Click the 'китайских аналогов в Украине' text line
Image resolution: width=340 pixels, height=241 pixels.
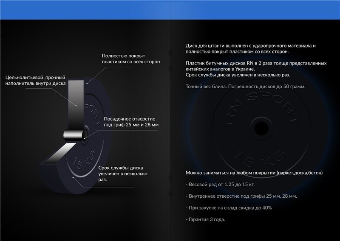coord(220,69)
